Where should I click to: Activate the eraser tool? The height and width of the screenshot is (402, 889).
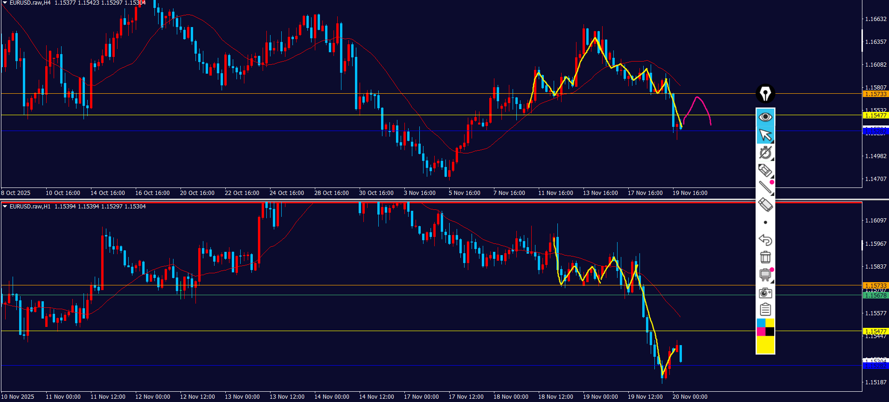pyautogui.click(x=765, y=205)
